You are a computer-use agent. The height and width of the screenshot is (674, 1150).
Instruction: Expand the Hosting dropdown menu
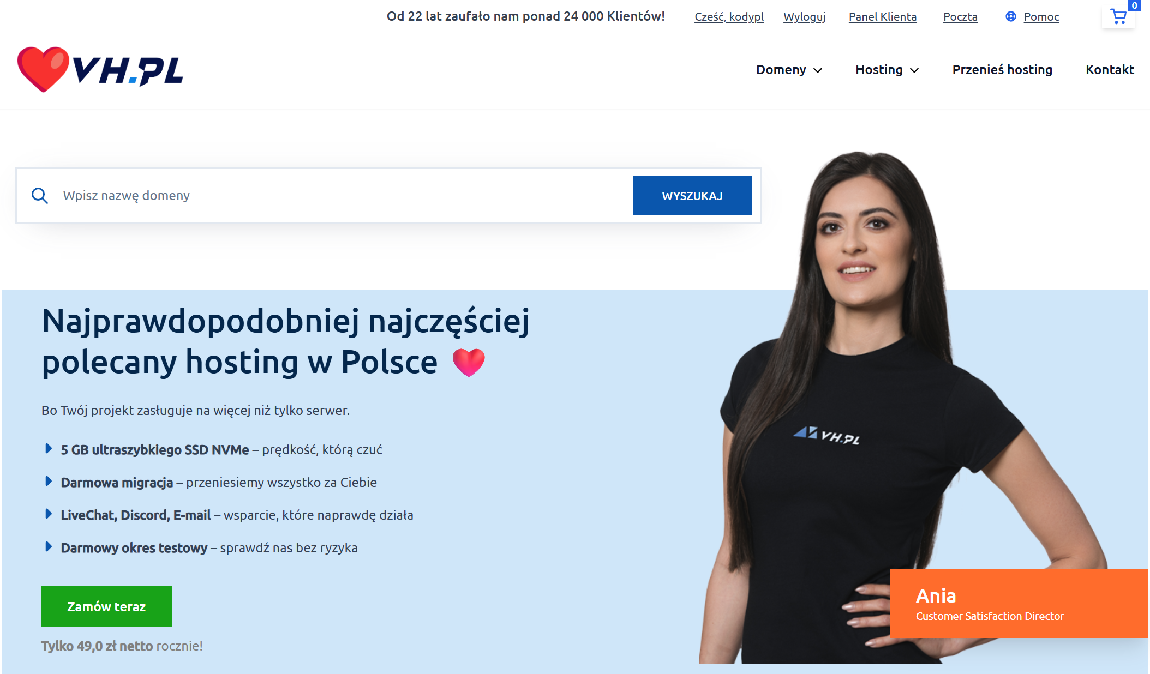tap(879, 70)
